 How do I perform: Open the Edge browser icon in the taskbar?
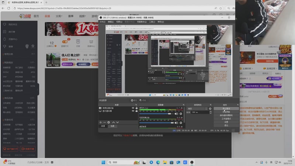(158, 162)
